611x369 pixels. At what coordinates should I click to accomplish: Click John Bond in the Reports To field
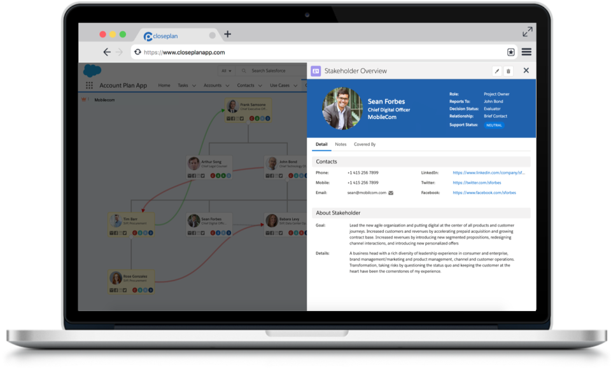[493, 101]
